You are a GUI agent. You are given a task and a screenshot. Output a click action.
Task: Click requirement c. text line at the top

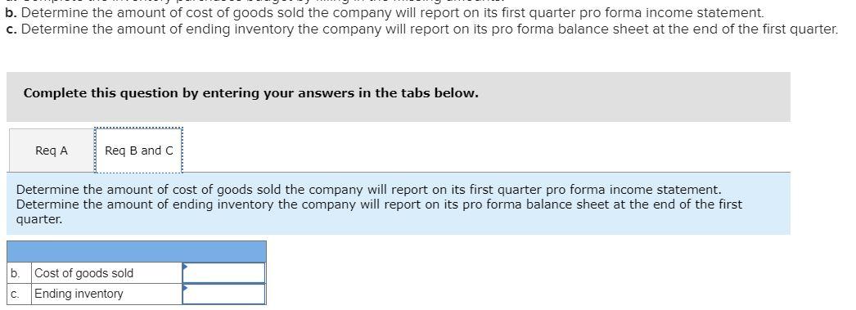pos(422,29)
